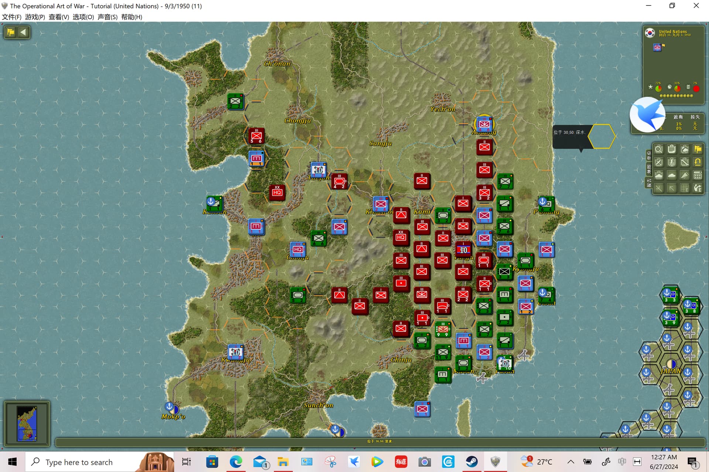Open the tank clipboard inventory report
Viewport: 709px width, 472px height.
pos(658,175)
